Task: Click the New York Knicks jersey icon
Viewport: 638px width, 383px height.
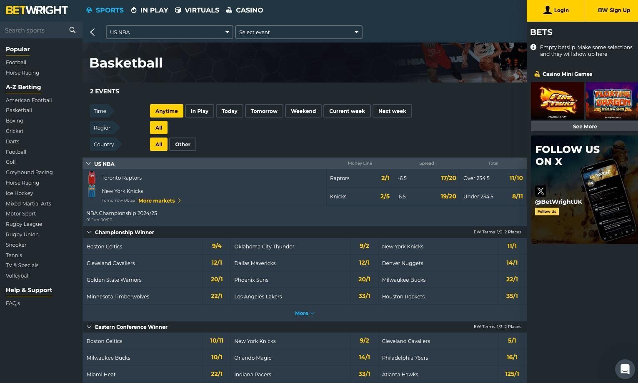Action: pyautogui.click(x=92, y=191)
